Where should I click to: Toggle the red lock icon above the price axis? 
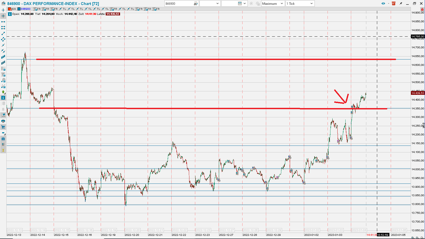[x=422, y=9]
